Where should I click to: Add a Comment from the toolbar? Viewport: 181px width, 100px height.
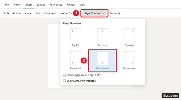[50, 13]
